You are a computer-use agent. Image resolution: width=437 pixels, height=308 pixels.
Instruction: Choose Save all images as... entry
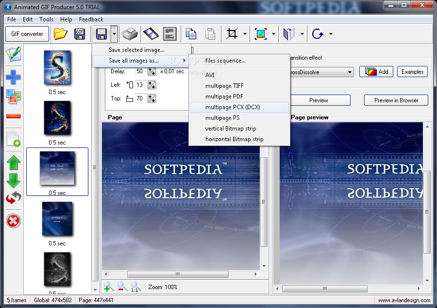141,61
